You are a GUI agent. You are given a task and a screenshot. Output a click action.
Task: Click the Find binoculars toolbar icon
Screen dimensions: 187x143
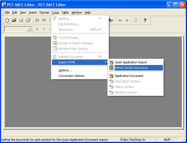pyautogui.click(x=37, y=20)
